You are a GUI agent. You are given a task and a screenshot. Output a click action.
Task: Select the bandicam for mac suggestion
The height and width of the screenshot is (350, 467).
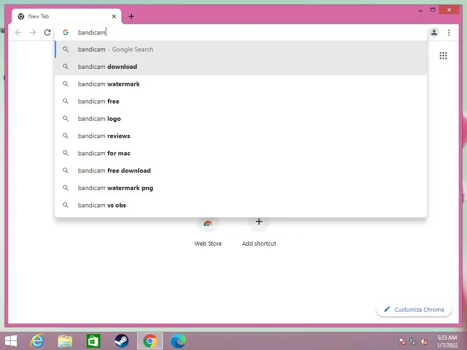click(241, 153)
